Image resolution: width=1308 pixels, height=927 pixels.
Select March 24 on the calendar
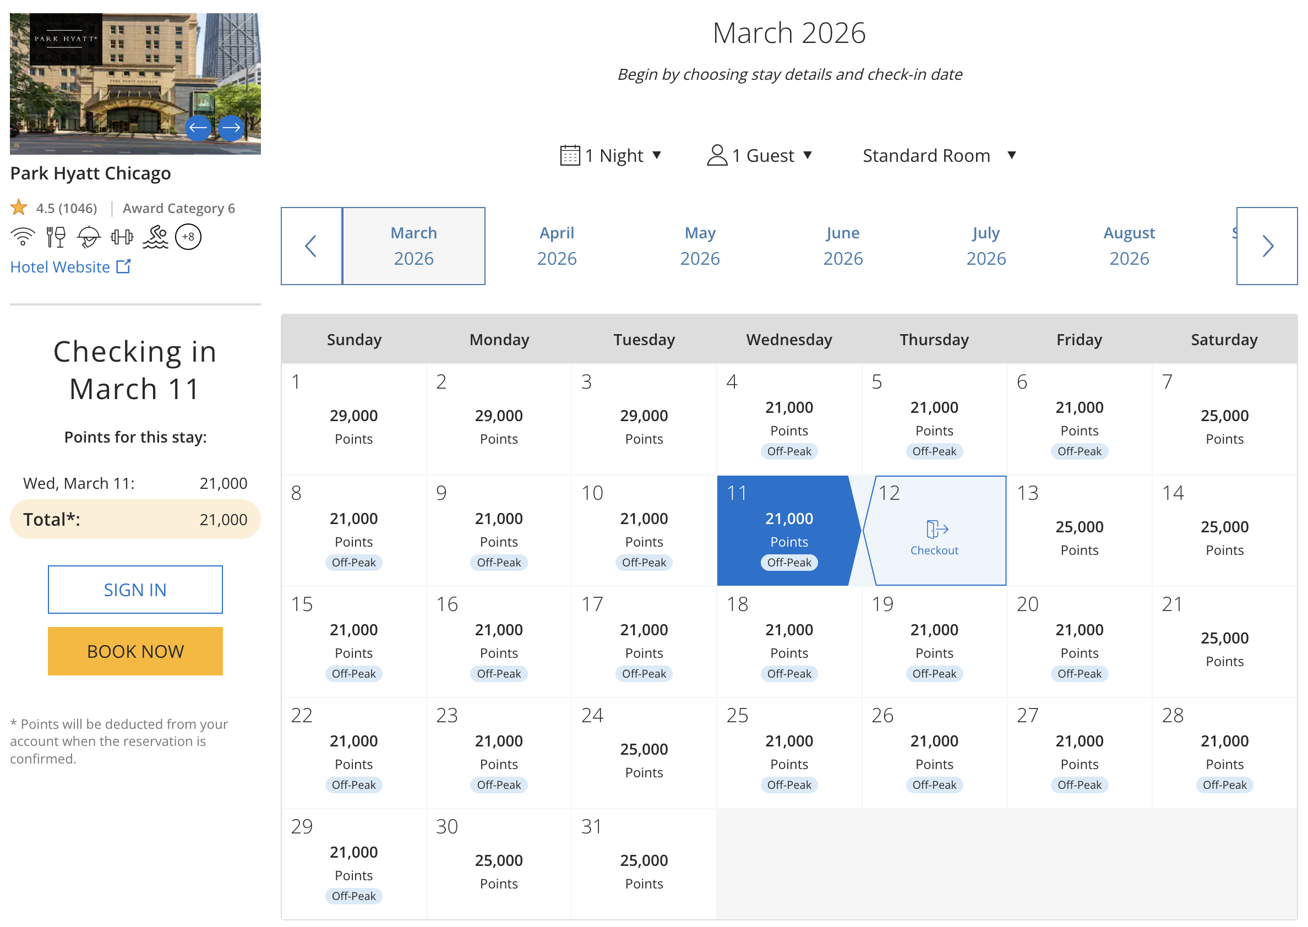644,754
